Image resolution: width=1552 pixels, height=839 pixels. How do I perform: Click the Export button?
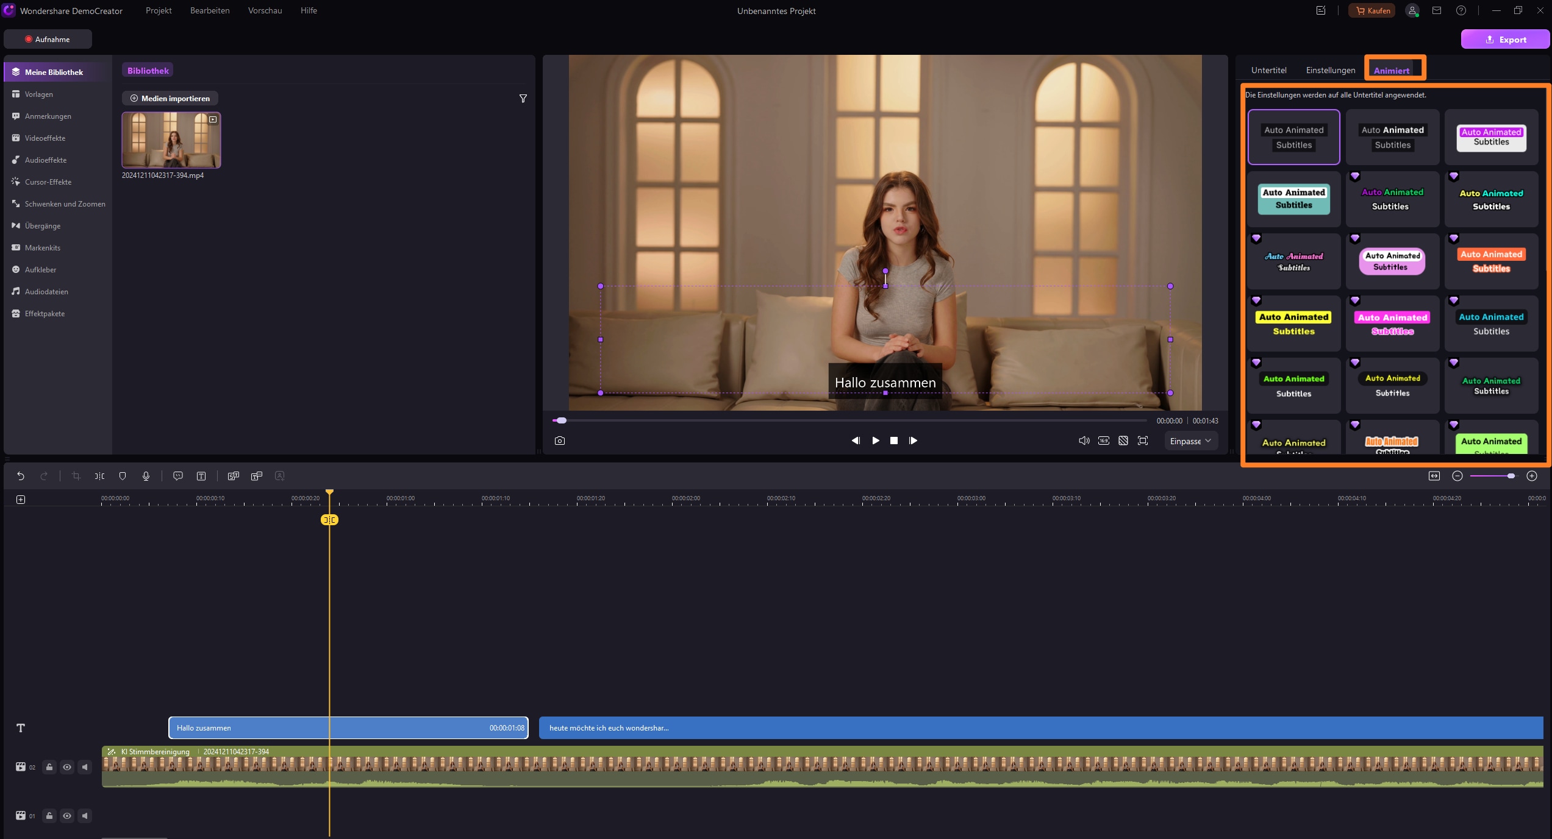1505,40
